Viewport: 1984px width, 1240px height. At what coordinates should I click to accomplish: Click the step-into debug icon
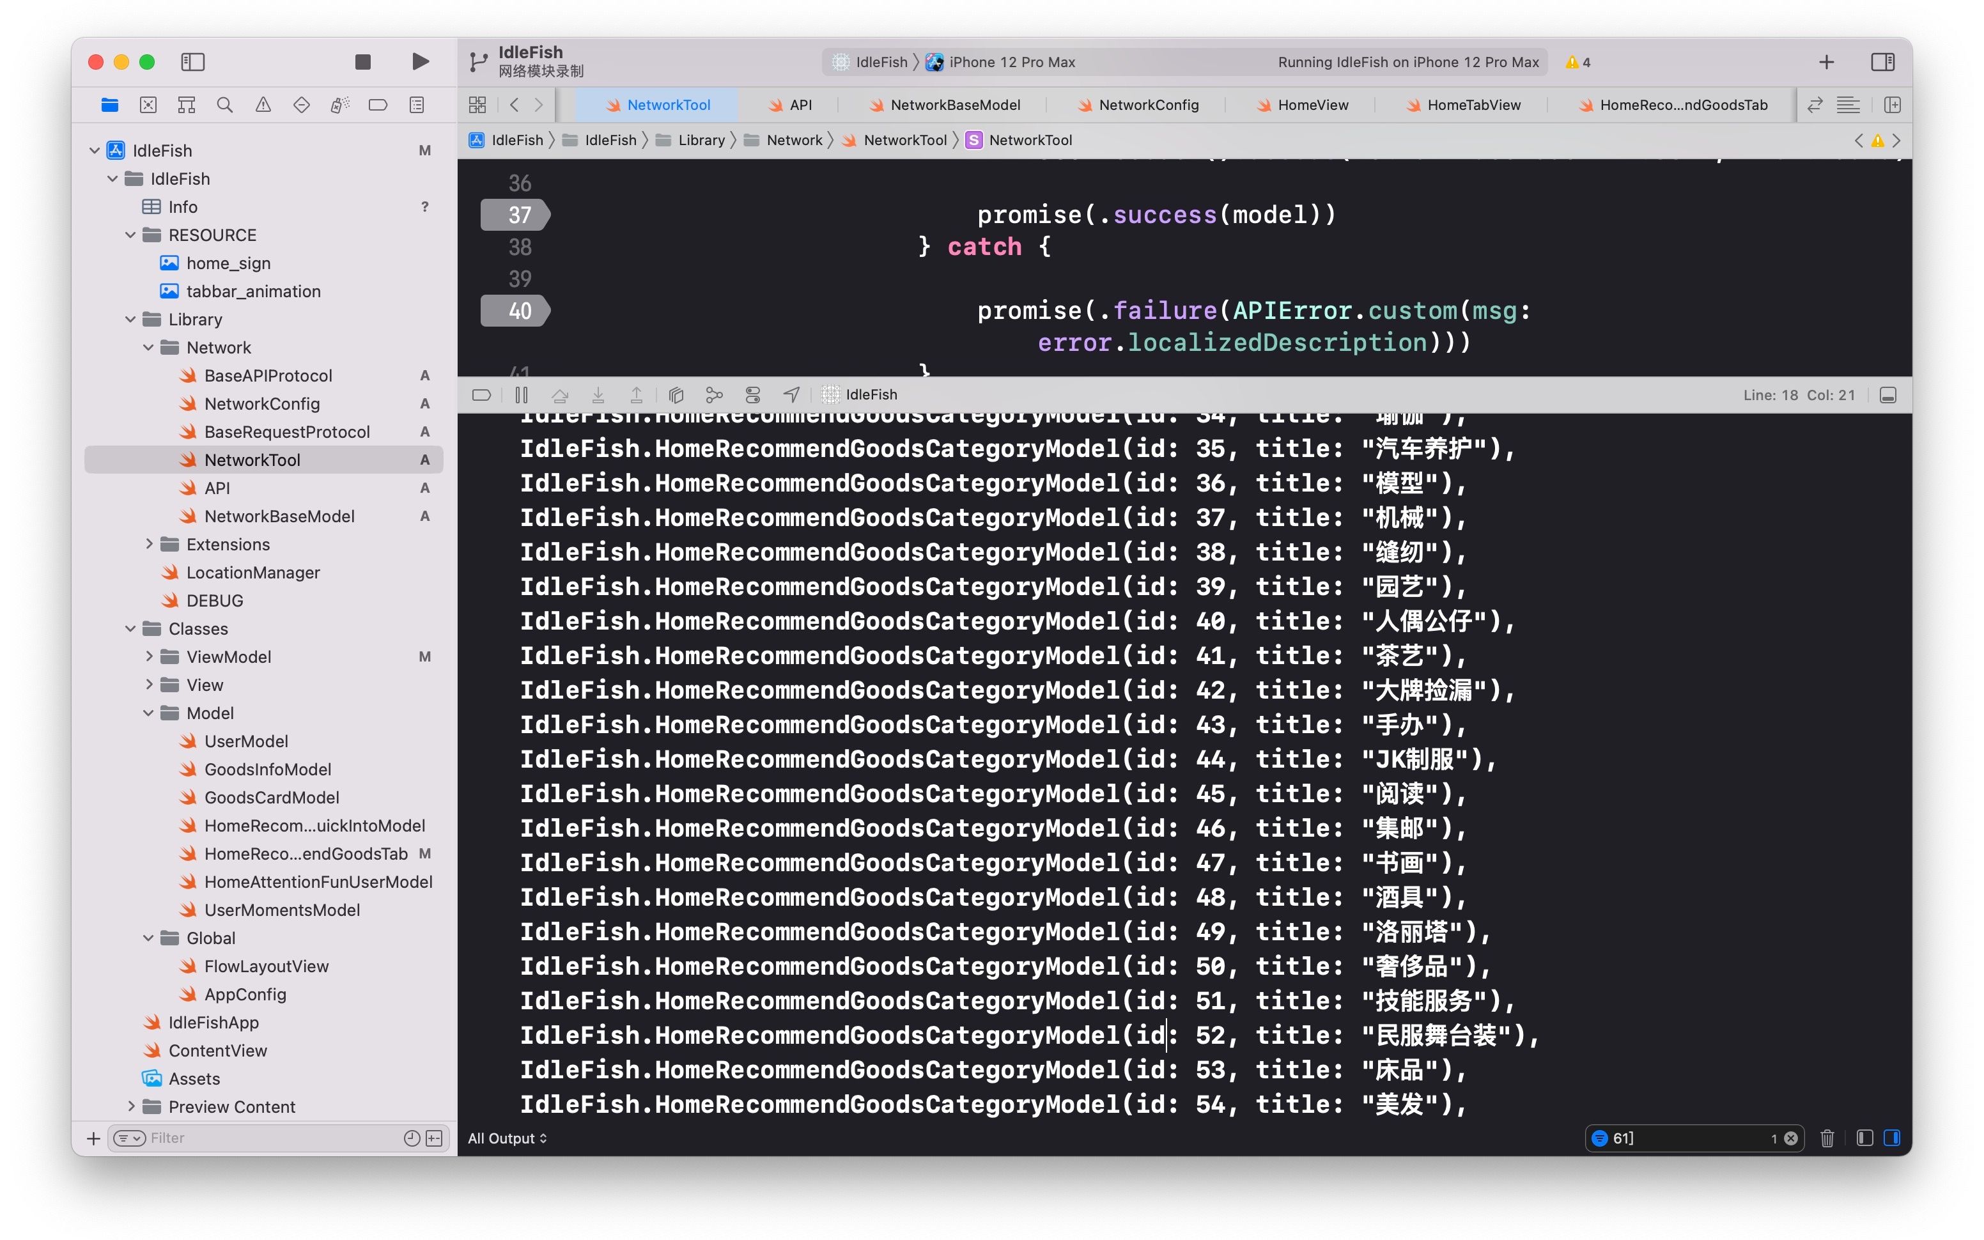click(598, 396)
